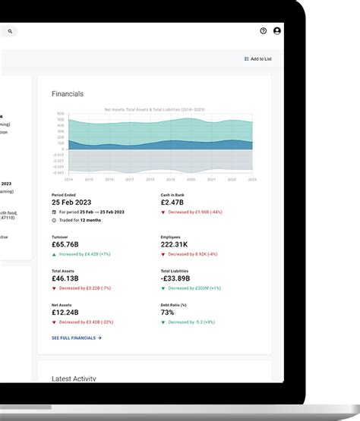Click the green down arrow under Total Liabilities
Viewport: 360px width, 421px height.
[x=163, y=289]
